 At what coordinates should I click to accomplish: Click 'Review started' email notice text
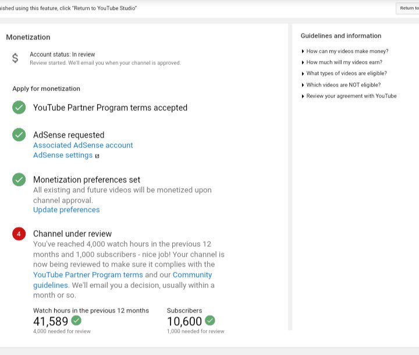105,63
